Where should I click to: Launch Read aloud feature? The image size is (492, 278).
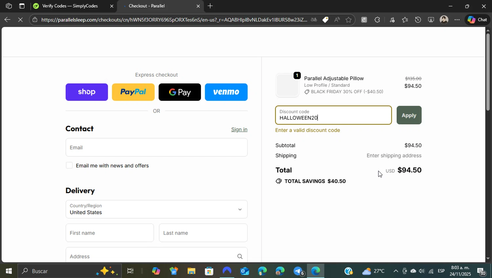pos(337,20)
